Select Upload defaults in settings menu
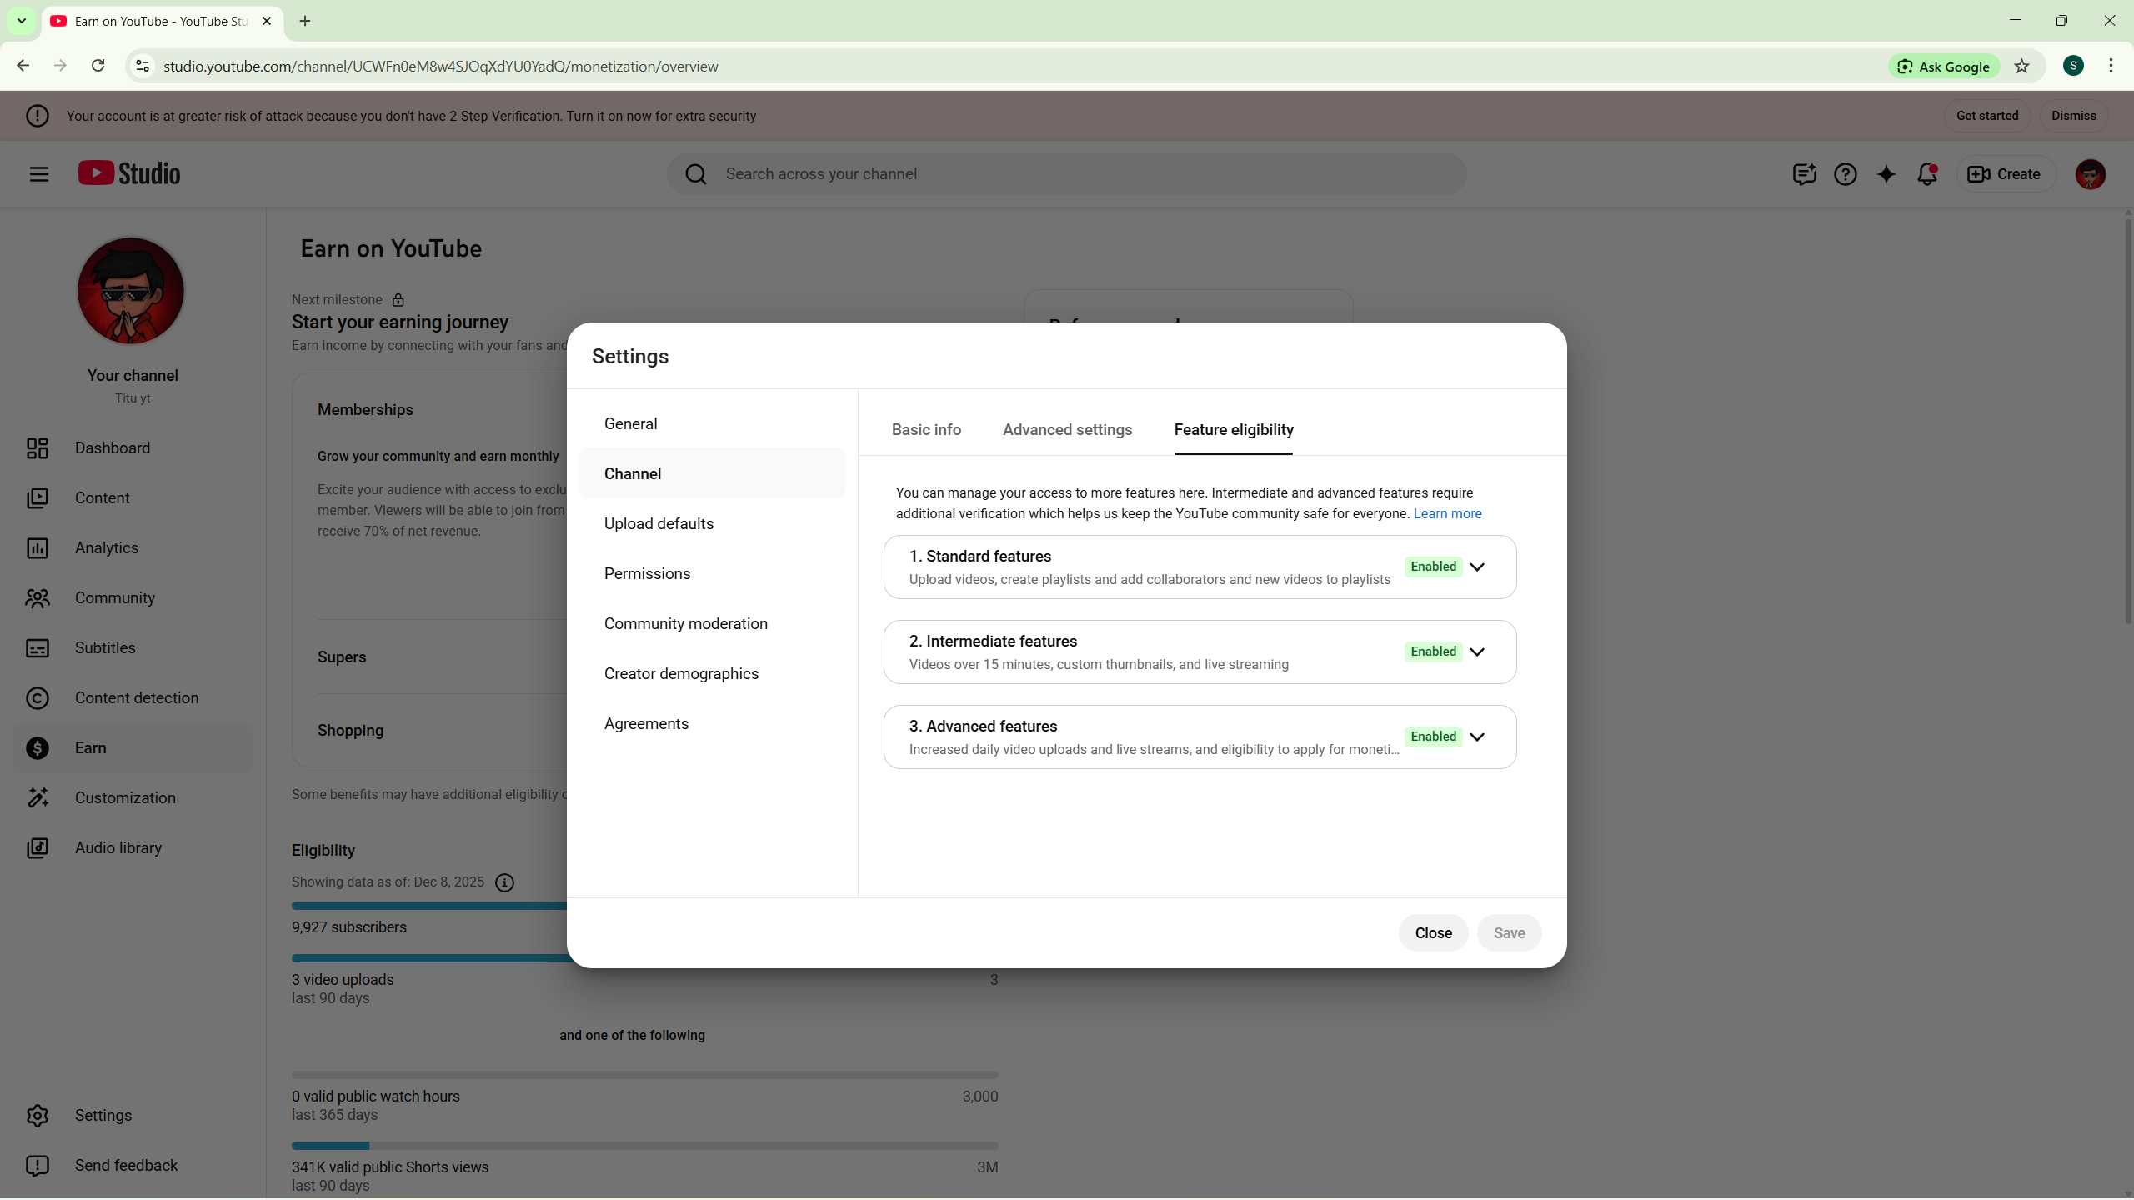The height and width of the screenshot is (1200, 2134). pos(659,524)
